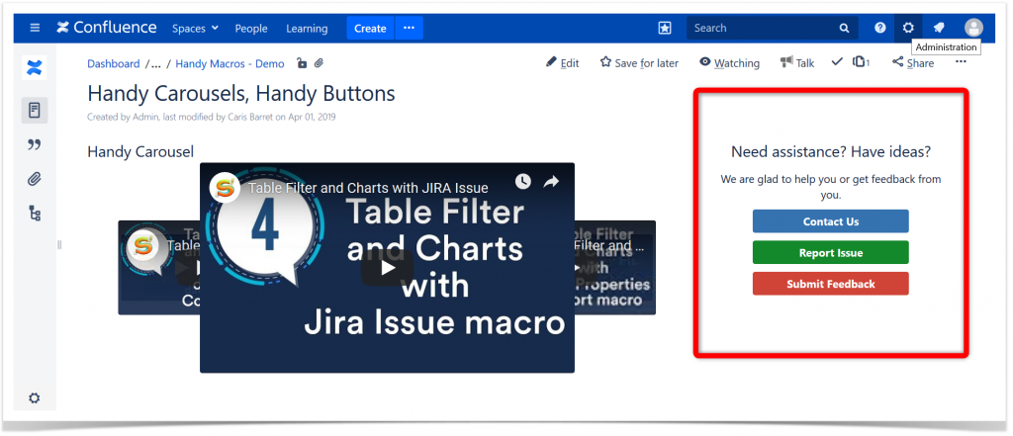Open the page attachments paperclip near breadcrumb
1013x436 pixels.
319,62
